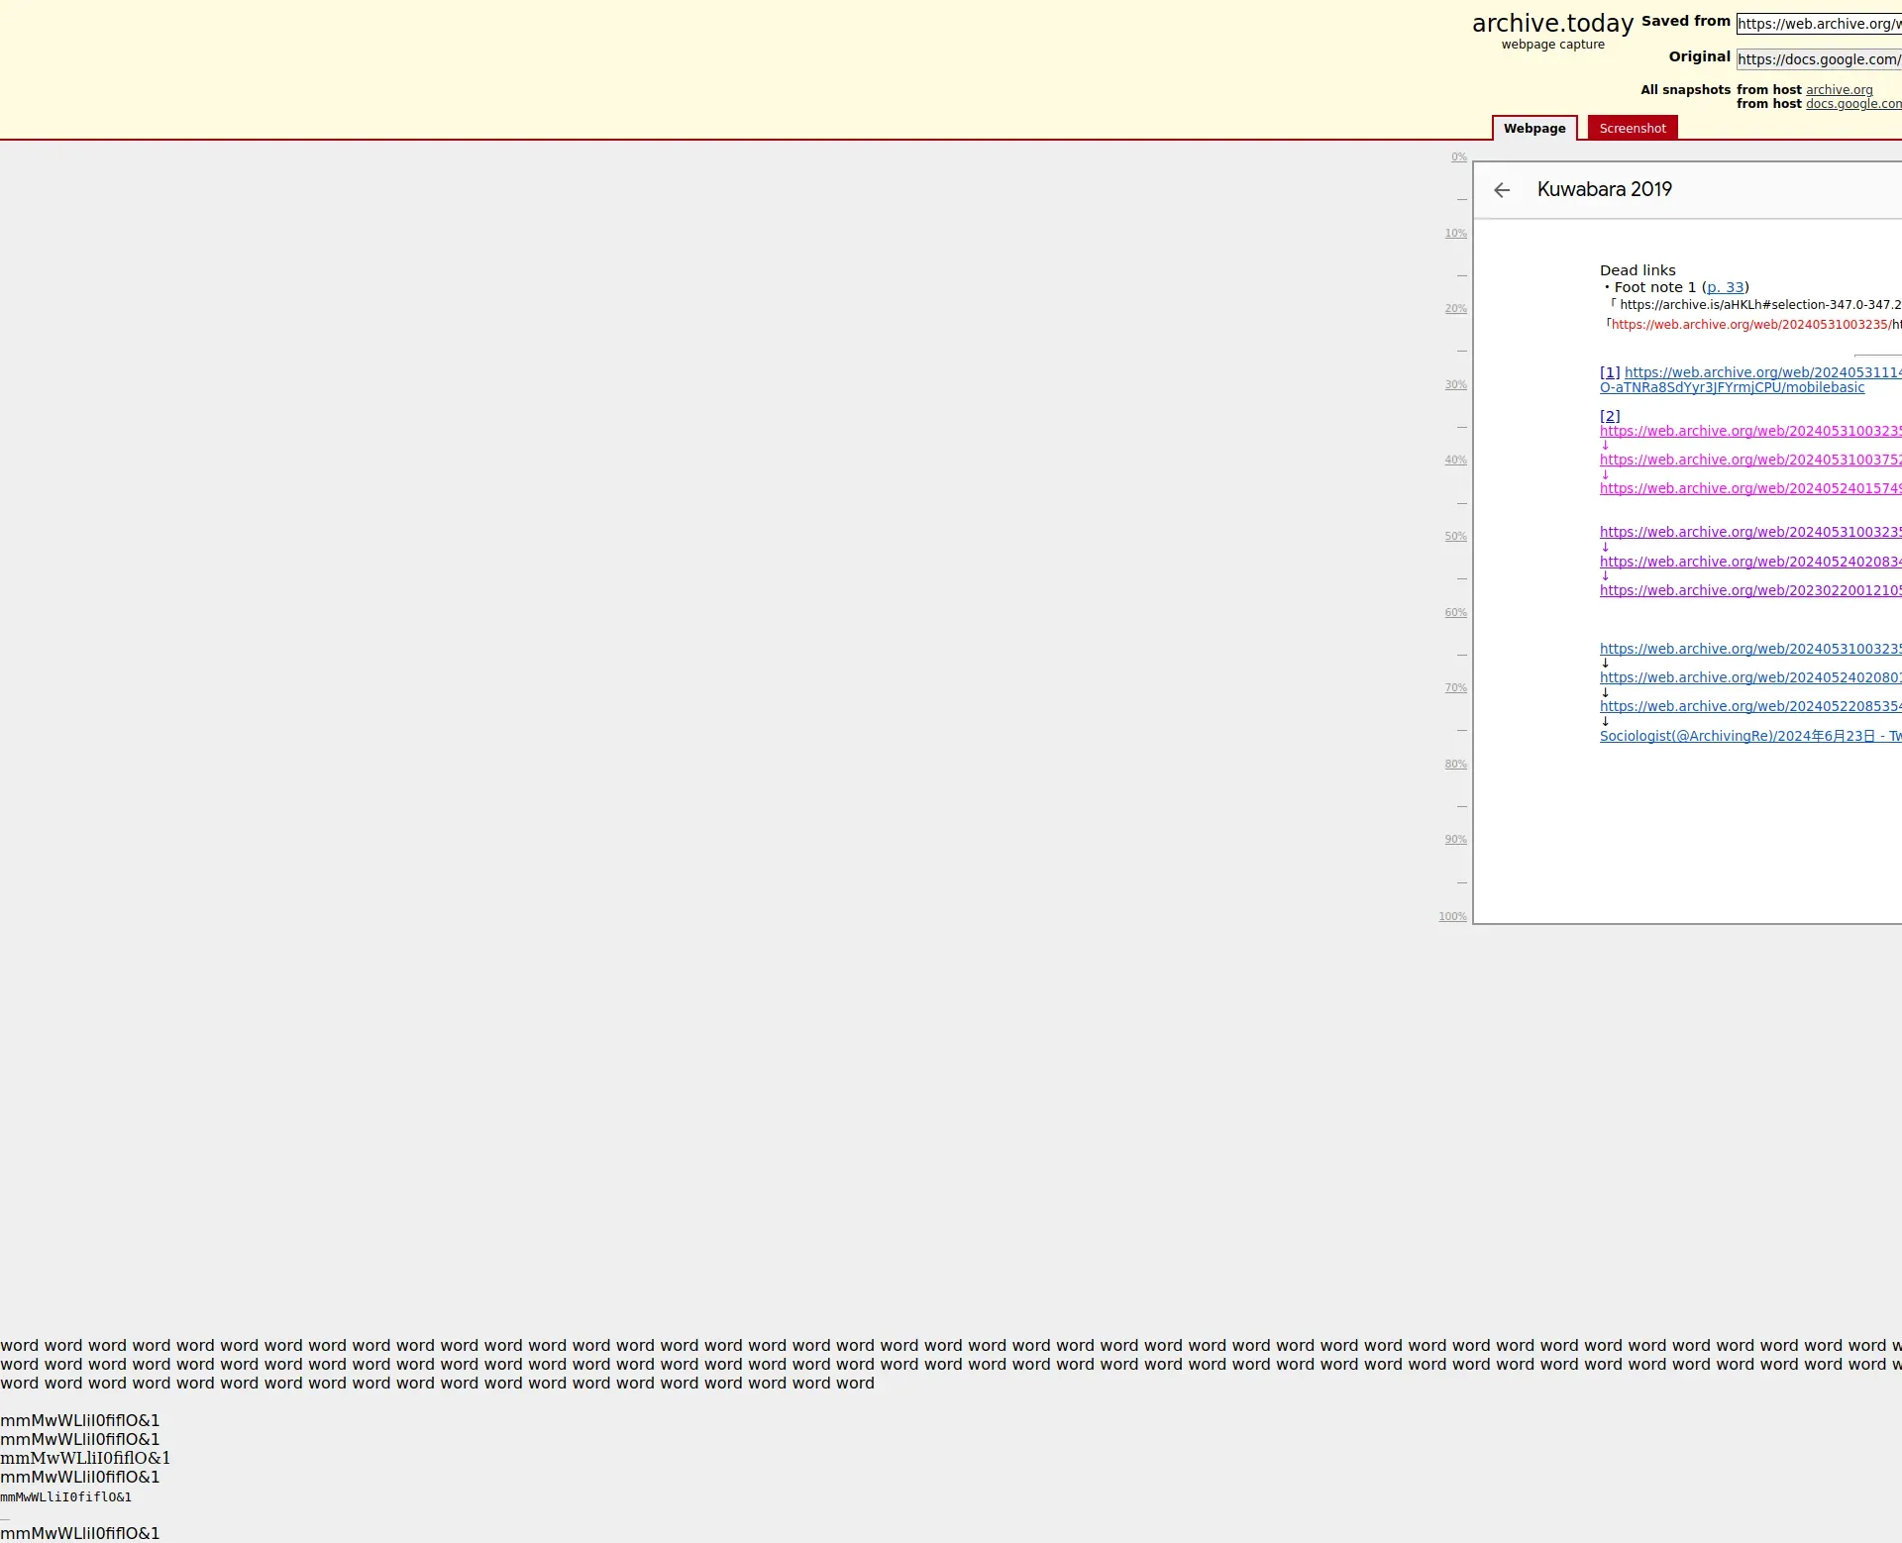Image resolution: width=1902 pixels, height=1543 pixels.
Task: Click the archive.today logo text
Action: 1551,24
